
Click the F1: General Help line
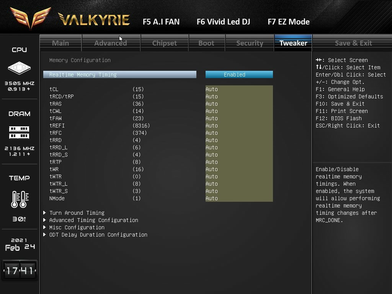tap(340, 89)
